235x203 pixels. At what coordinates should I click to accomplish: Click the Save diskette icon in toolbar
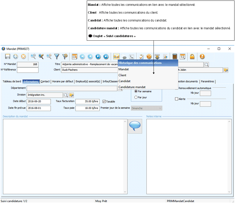[x=8, y=57]
